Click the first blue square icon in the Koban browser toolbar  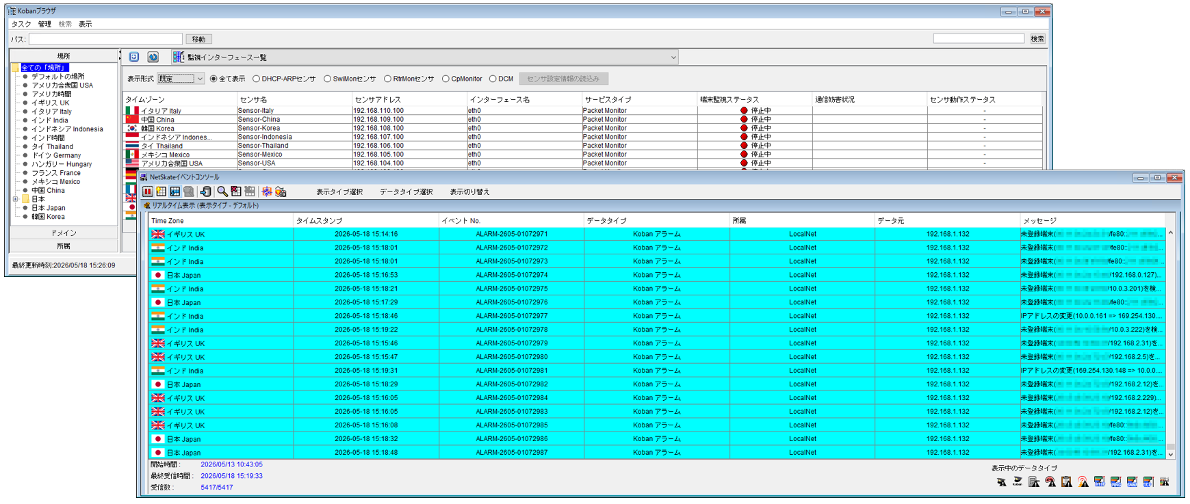(134, 57)
